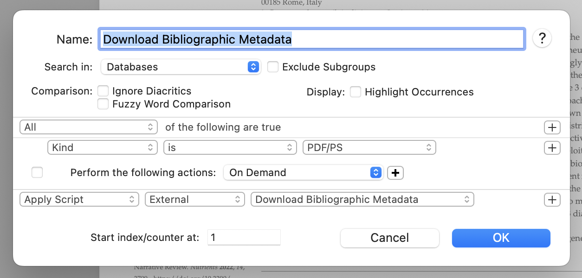Open the Apply Script action dropdown
Viewport: 582px width, 278px height.
pyautogui.click(x=79, y=200)
